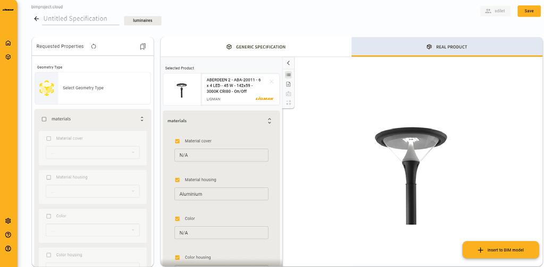Insert product to BIM model

click(x=500, y=250)
